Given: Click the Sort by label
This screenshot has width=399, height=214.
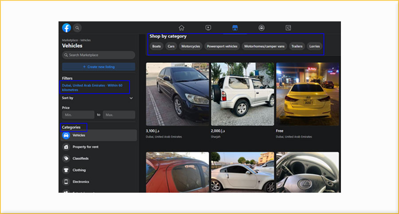Looking at the screenshot, I should [x=68, y=98].
